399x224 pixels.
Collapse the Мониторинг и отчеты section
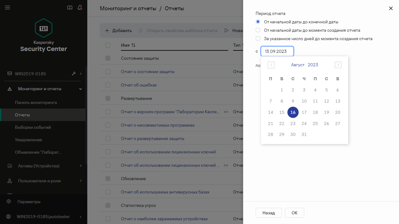(81, 89)
